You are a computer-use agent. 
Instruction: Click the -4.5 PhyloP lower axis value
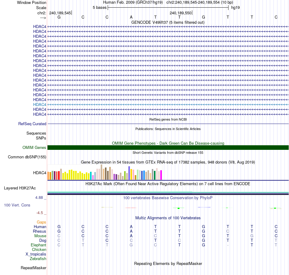40,213
